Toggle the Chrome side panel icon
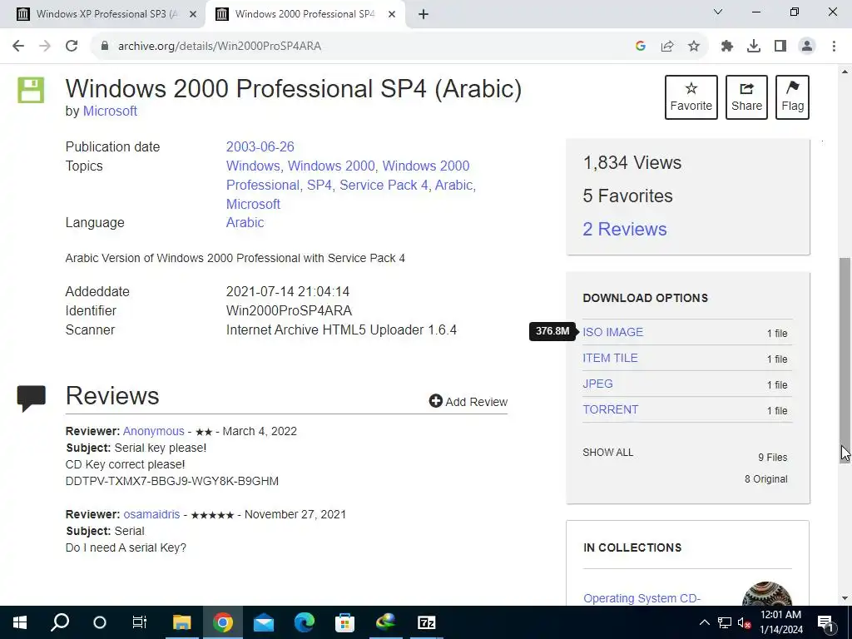The height and width of the screenshot is (639, 852). pos(780,47)
